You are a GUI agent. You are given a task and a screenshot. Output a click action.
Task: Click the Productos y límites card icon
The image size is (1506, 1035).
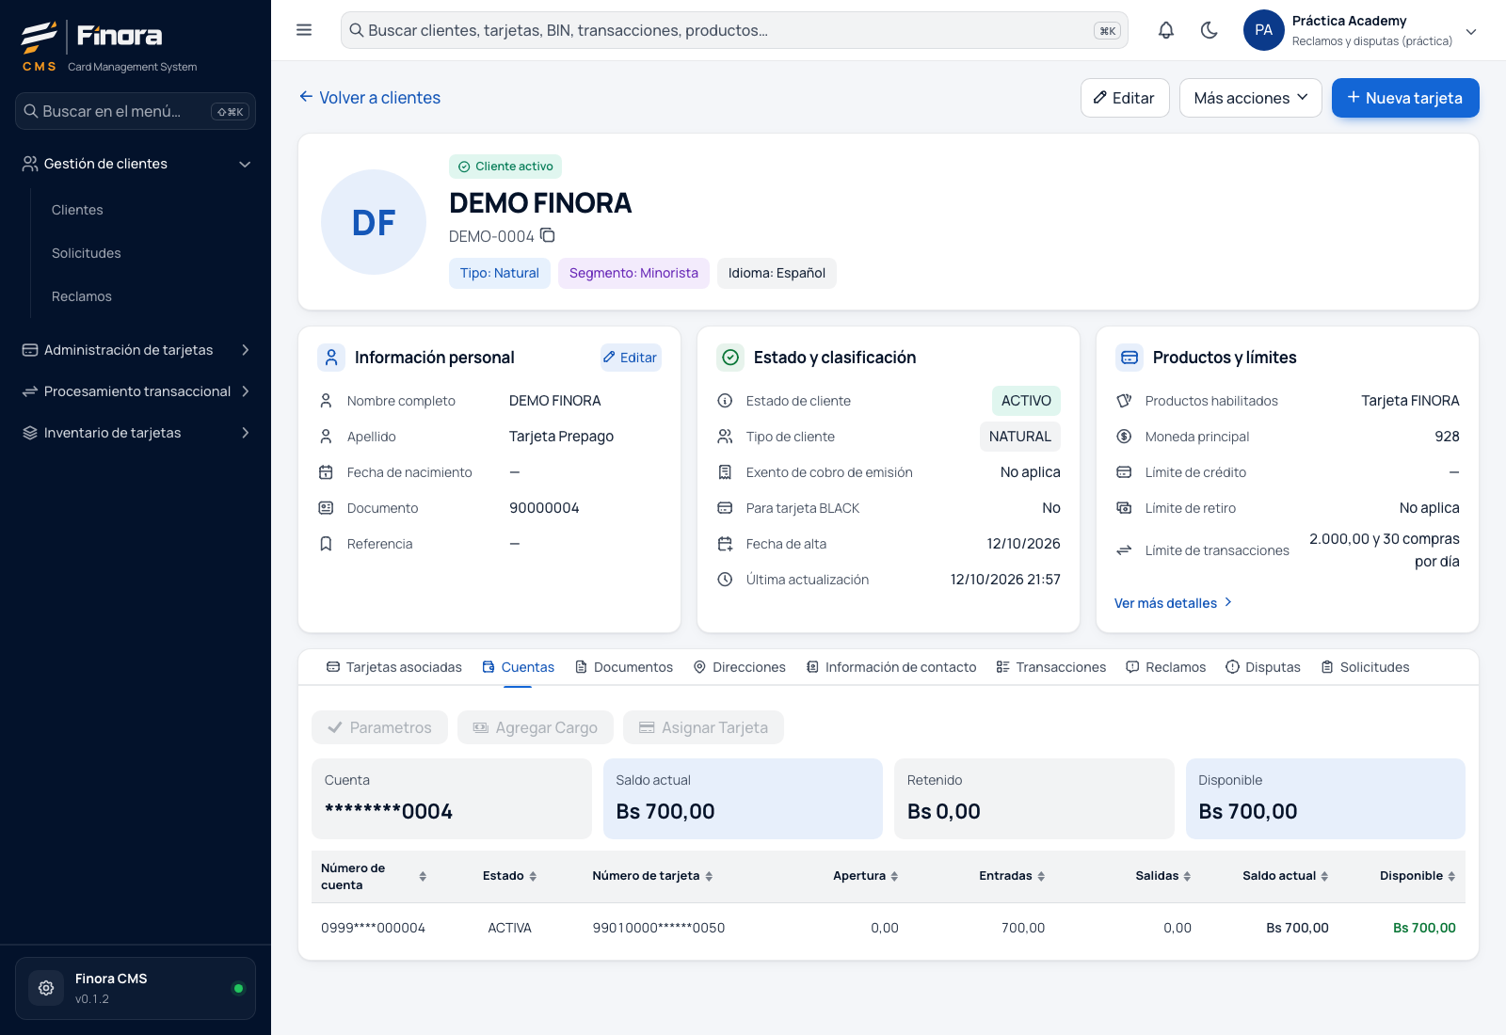pos(1129,358)
